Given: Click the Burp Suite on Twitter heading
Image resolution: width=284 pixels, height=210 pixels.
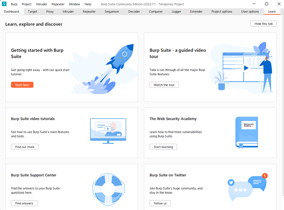Looking at the screenshot, I should (168, 175).
